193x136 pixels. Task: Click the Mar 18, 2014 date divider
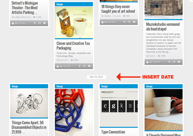(x=96, y=77)
